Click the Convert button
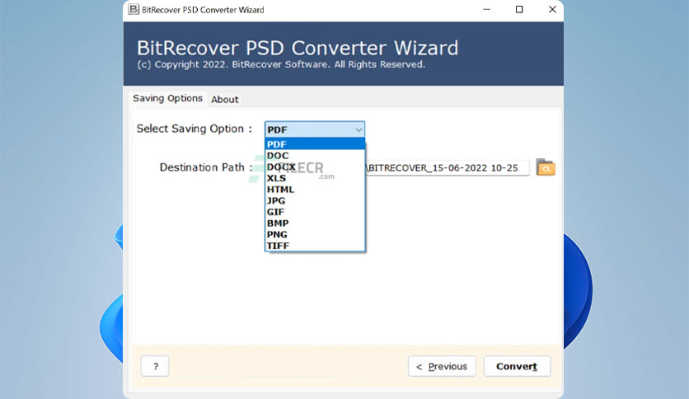Image resolution: width=689 pixels, height=399 pixels. 517,366
